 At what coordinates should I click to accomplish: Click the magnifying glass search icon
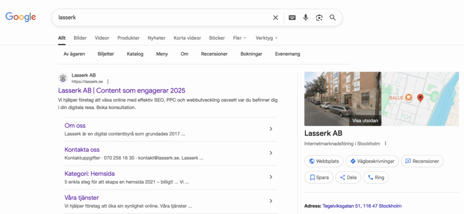[x=333, y=18]
